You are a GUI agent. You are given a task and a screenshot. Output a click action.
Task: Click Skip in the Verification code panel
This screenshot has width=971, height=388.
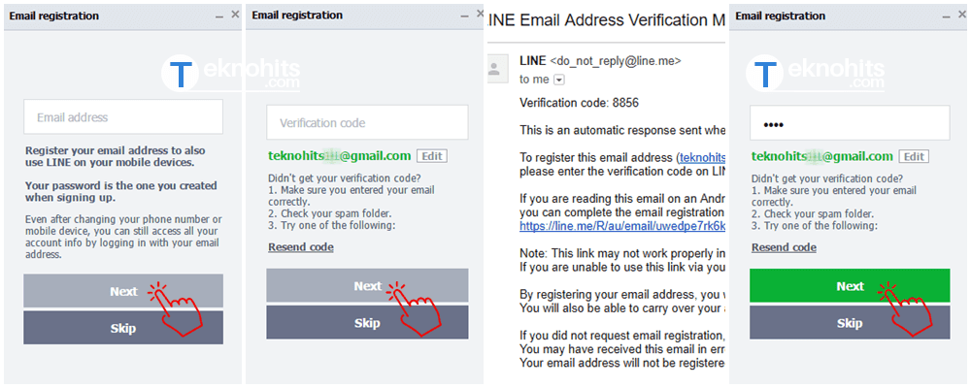367,322
